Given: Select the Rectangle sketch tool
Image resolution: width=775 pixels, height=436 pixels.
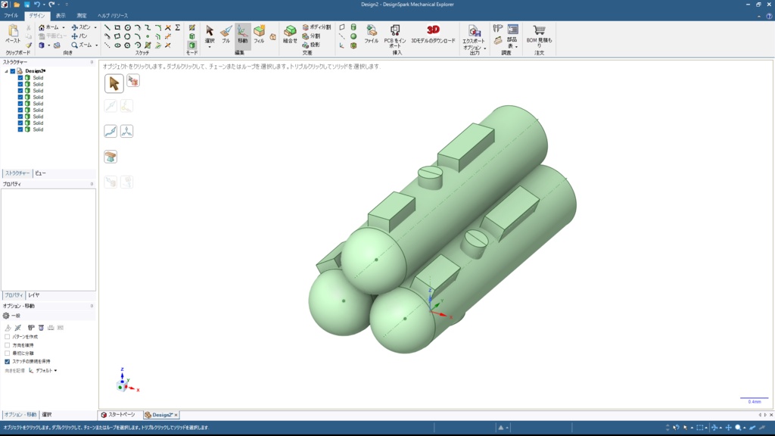Looking at the screenshot, I should coord(117,28).
